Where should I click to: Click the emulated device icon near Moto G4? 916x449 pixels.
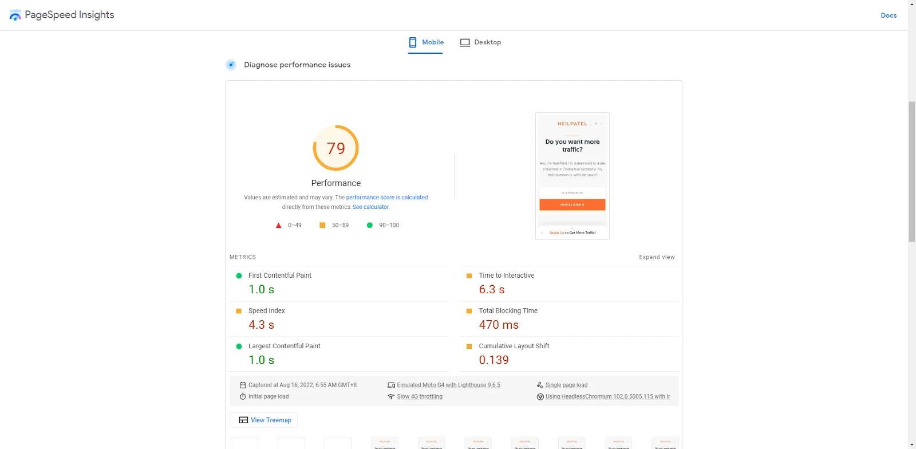[x=391, y=385]
